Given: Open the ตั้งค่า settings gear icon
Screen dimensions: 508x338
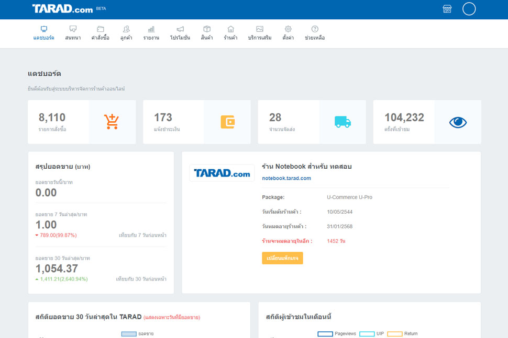Looking at the screenshot, I should pyautogui.click(x=288, y=29).
